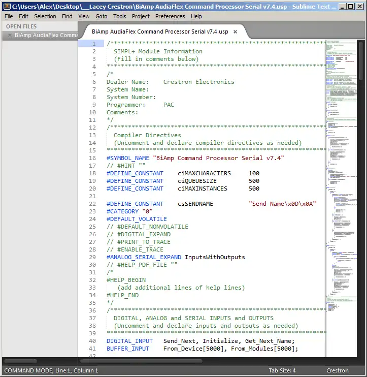Open the File menu
Image resolution: width=367 pixels, height=377 pixels.
[9, 16]
